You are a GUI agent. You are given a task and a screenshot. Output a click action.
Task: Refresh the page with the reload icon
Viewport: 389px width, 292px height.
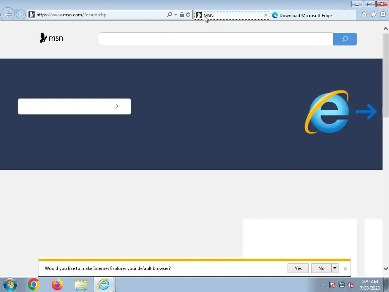pos(188,15)
